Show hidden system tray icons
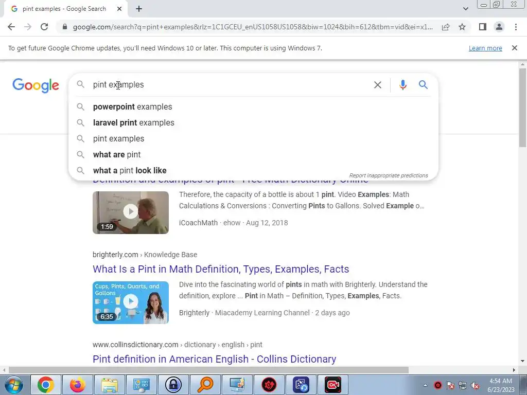The image size is (527, 395). [425, 385]
